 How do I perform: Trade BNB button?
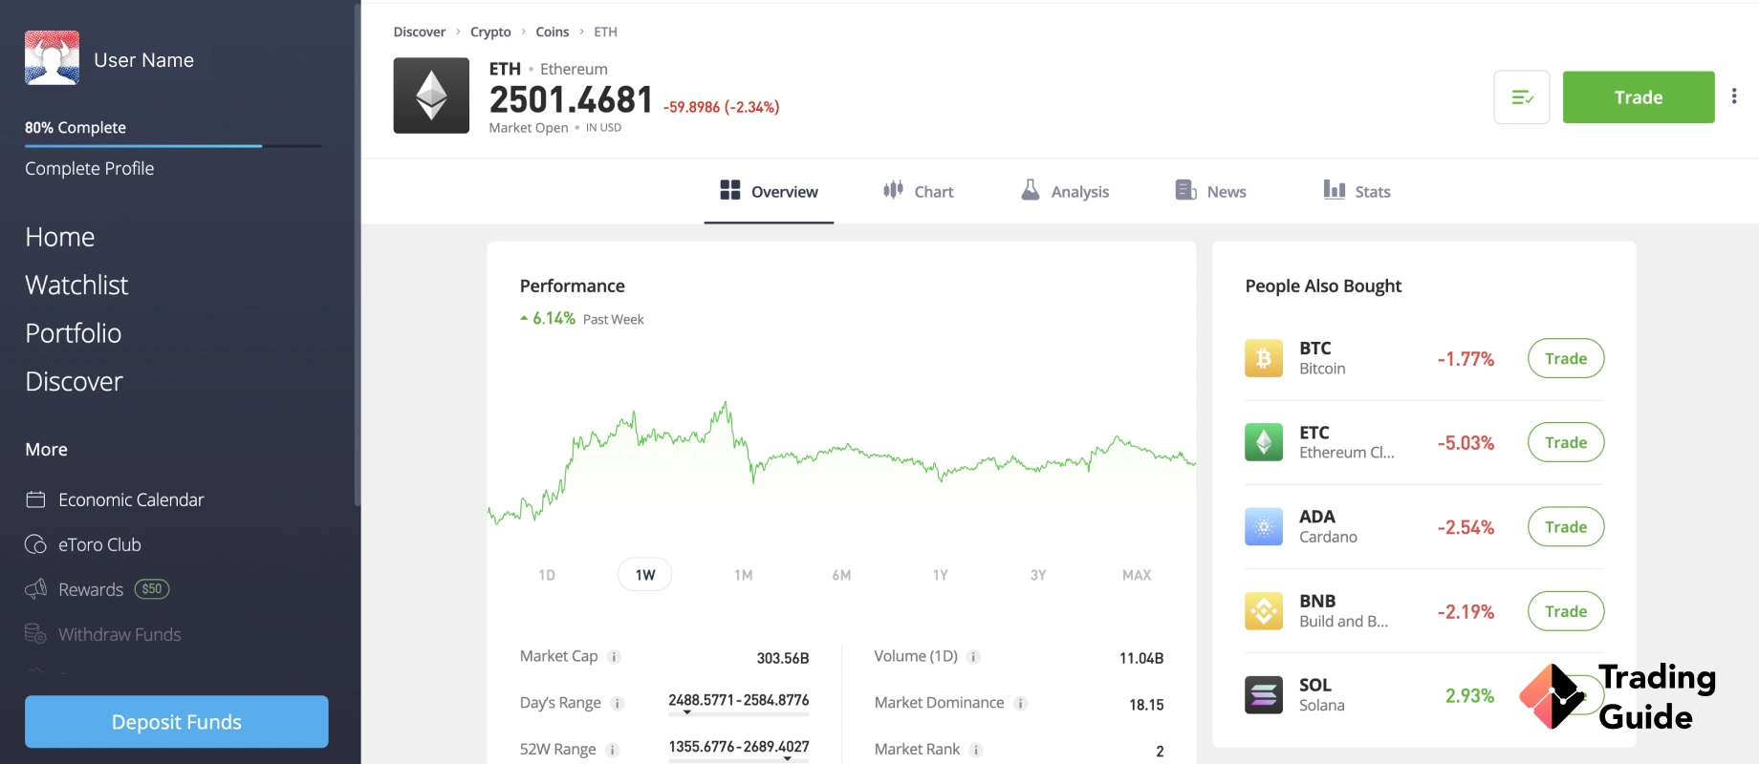point(1566,611)
